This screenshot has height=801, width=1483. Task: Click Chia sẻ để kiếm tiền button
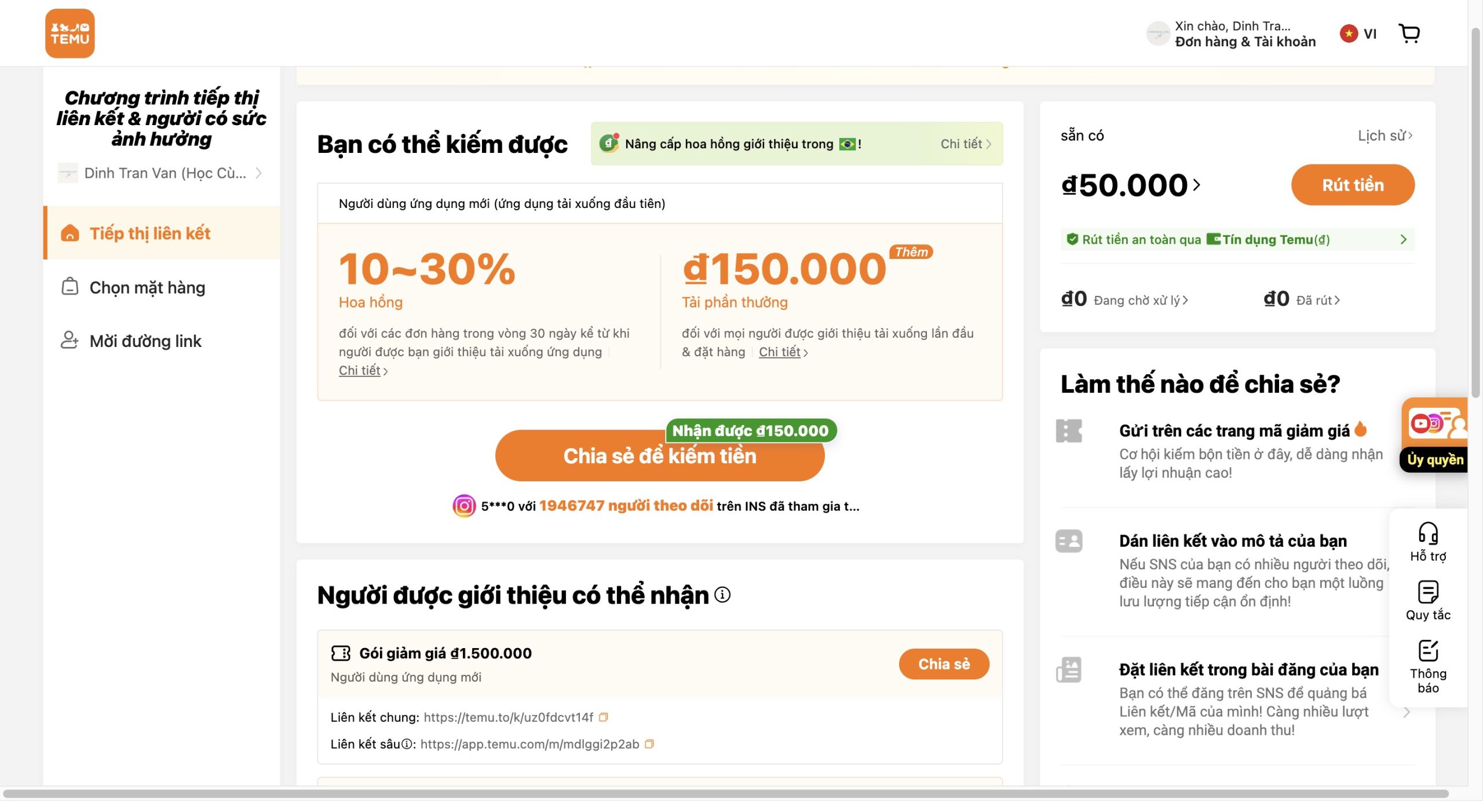click(660, 456)
